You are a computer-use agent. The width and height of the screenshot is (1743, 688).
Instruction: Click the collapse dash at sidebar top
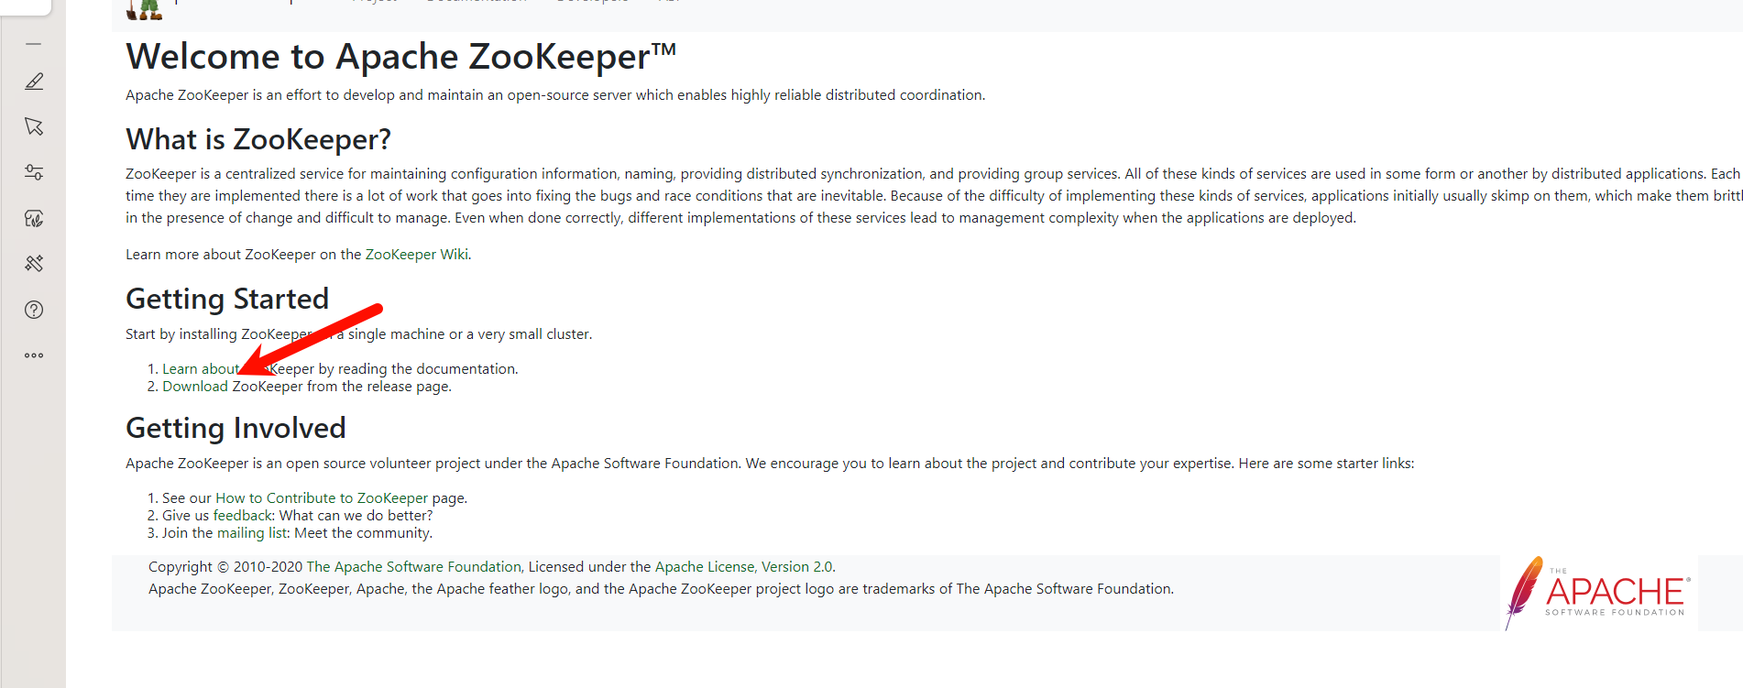(34, 44)
